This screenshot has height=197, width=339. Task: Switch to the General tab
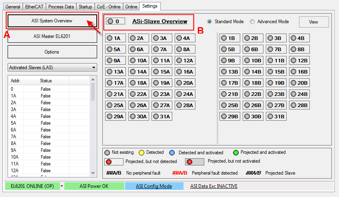pos(13,7)
